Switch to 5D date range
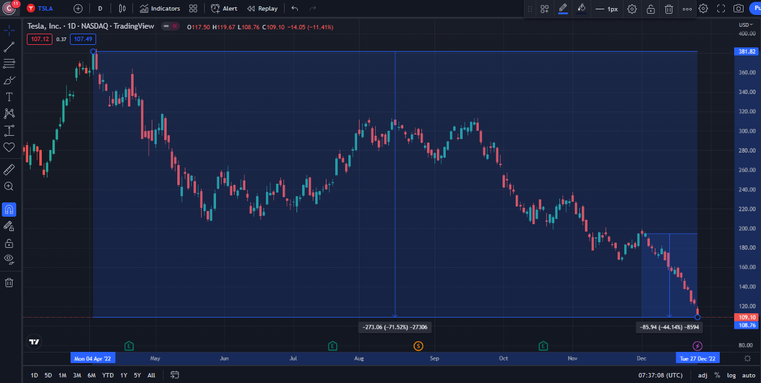Image resolution: width=761 pixels, height=383 pixels. [48, 376]
